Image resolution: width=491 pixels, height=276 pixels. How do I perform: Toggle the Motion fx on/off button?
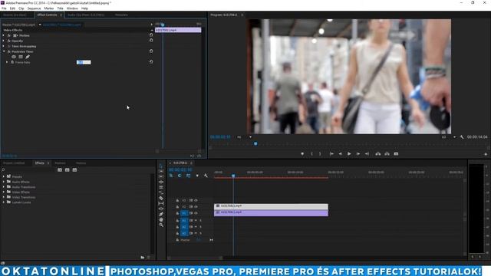(9, 35)
